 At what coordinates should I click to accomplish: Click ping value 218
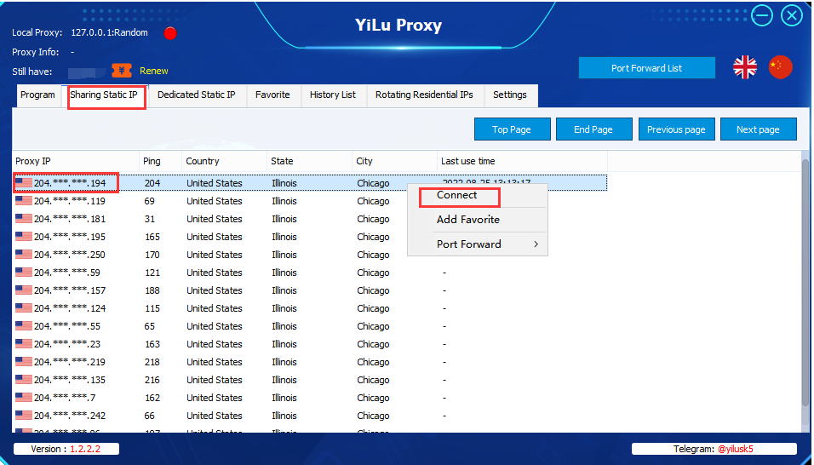tap(152, 362)
